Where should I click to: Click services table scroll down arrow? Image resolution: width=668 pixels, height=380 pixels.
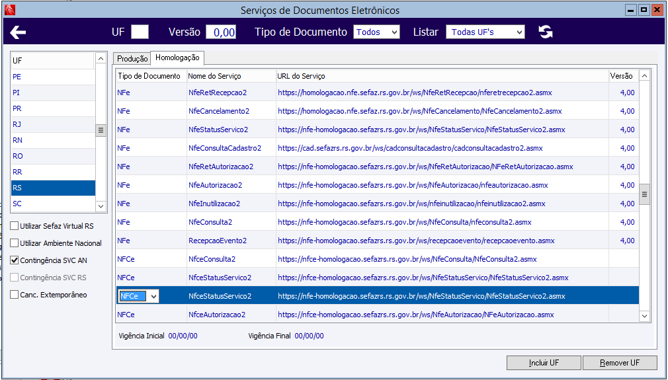pyautogui.click(x=644, y=316)
